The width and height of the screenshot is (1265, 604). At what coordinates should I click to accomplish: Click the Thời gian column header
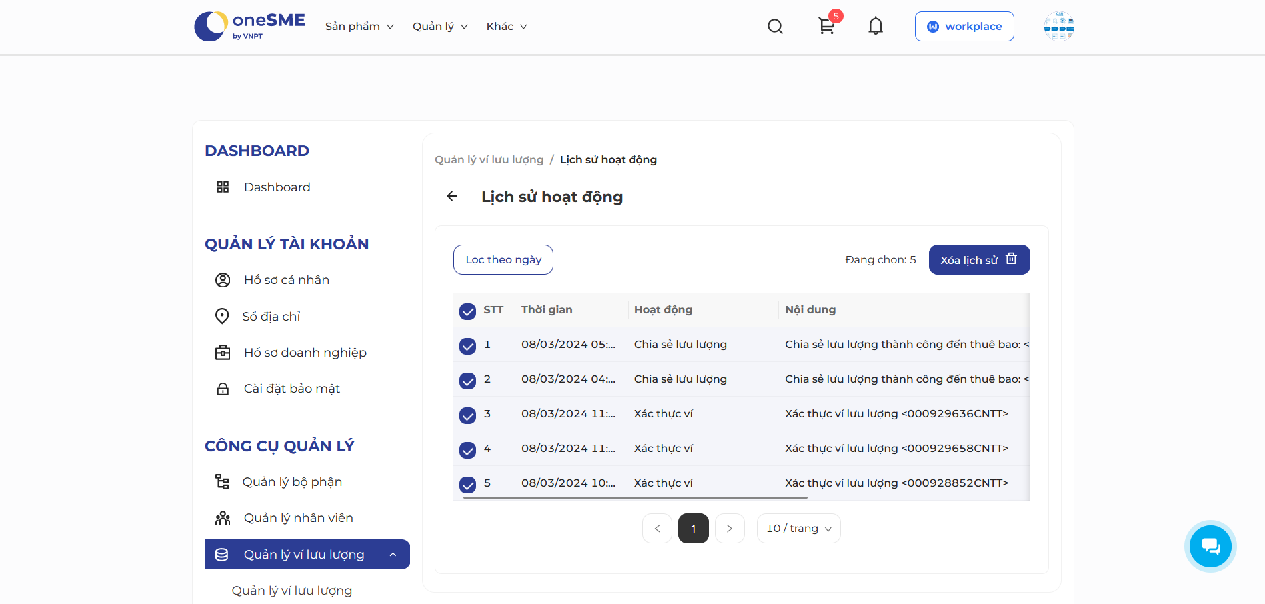[x=547, y=309]
